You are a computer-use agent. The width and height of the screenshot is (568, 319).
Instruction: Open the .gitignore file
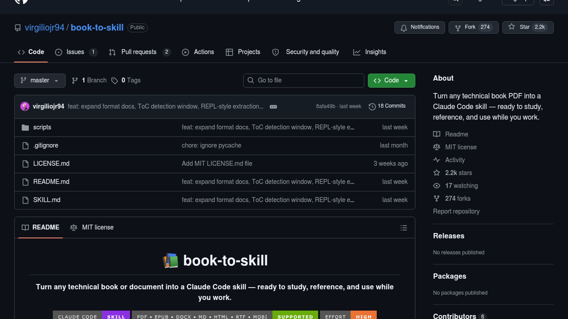tap(46, 146)
